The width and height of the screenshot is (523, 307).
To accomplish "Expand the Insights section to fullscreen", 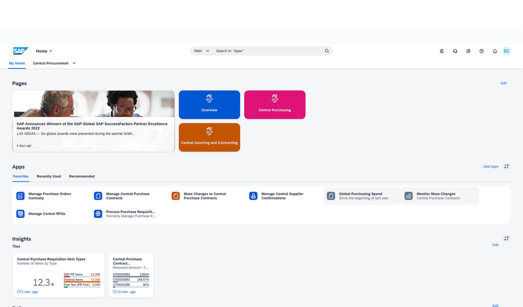I will (x=507, y=238).
